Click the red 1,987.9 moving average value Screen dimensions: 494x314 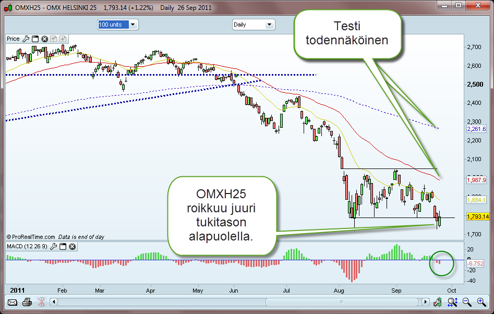[x=476, y=180]
